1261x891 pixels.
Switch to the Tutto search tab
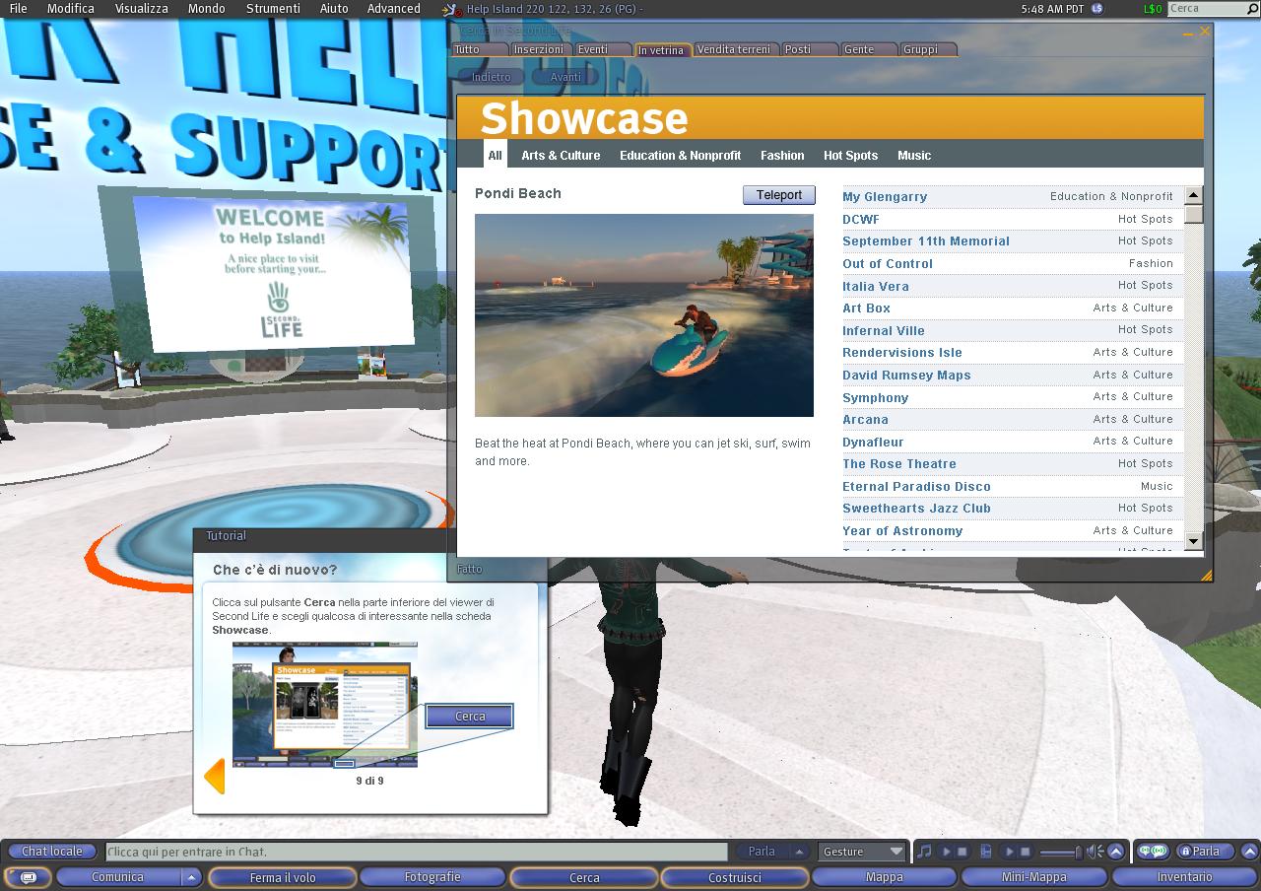pyautogui.click(x=480, y=49)
